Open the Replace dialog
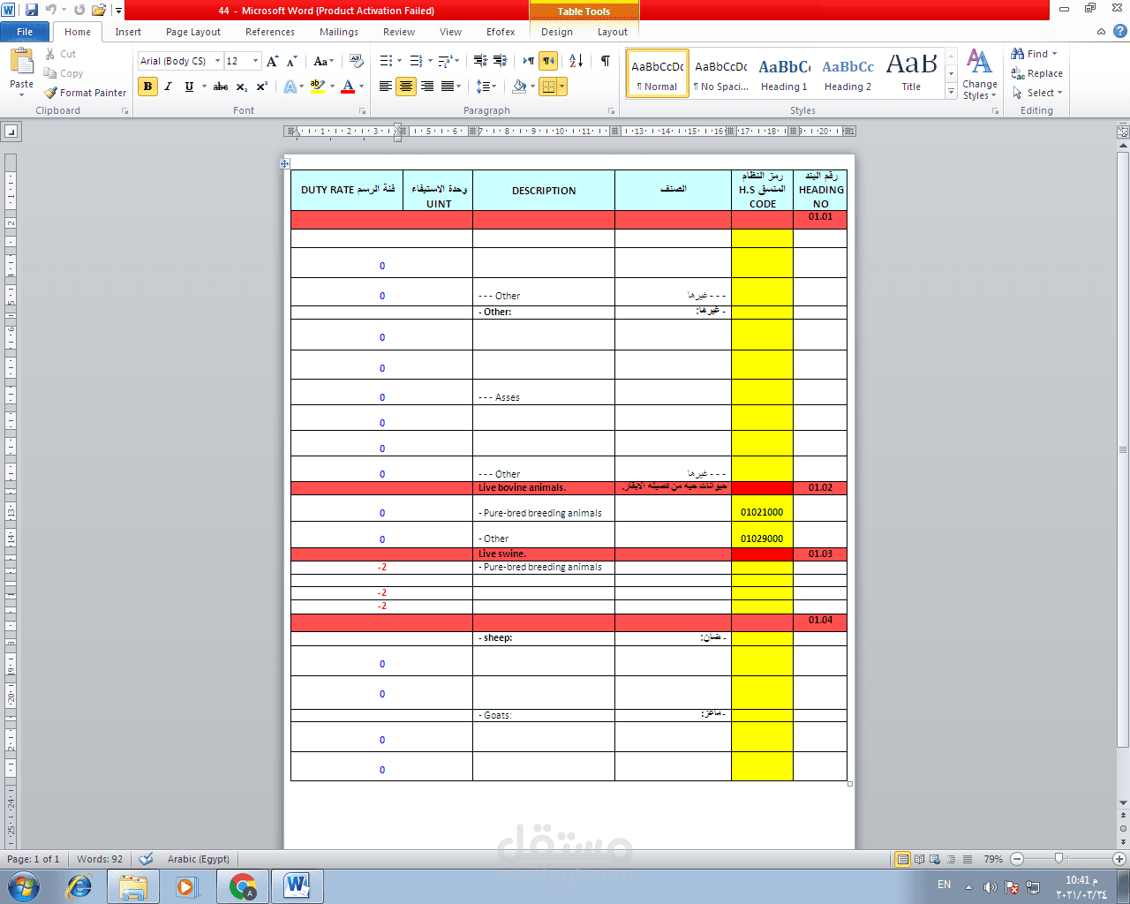Screen dimensions: 1130x904 click(x=1037, y=73)
